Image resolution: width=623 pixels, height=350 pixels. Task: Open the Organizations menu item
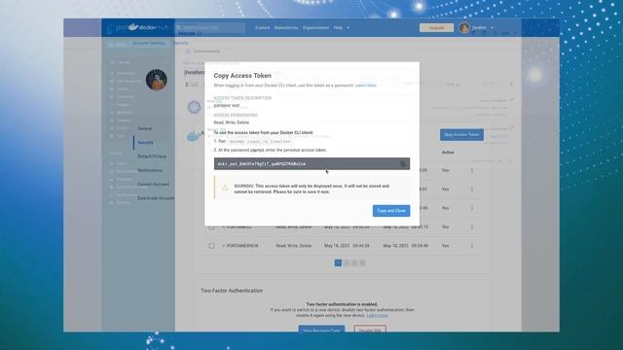[315, 28]
